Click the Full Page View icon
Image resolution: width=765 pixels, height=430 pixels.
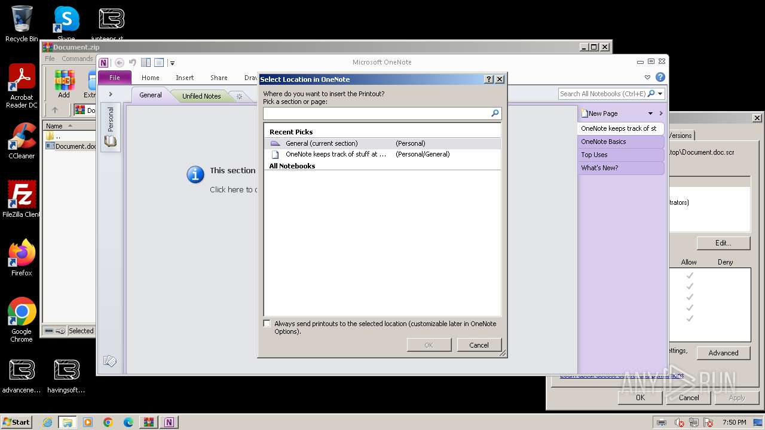[x=159, y=63]
